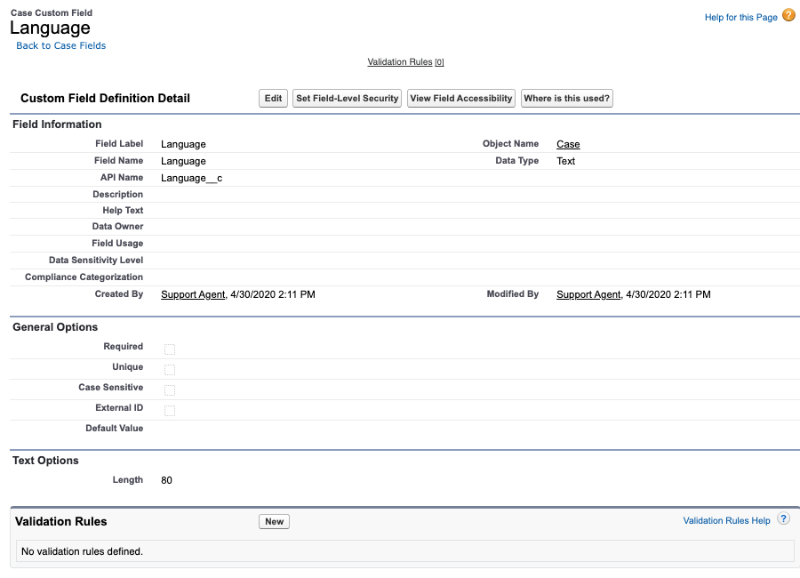The width and height of the screenshot is (800, 578).
Task: Click the 'Where is this used?' button
Action: [567, 99]
